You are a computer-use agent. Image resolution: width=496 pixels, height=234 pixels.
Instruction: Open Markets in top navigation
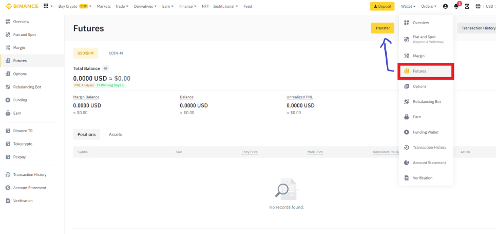tap(104, 6)
